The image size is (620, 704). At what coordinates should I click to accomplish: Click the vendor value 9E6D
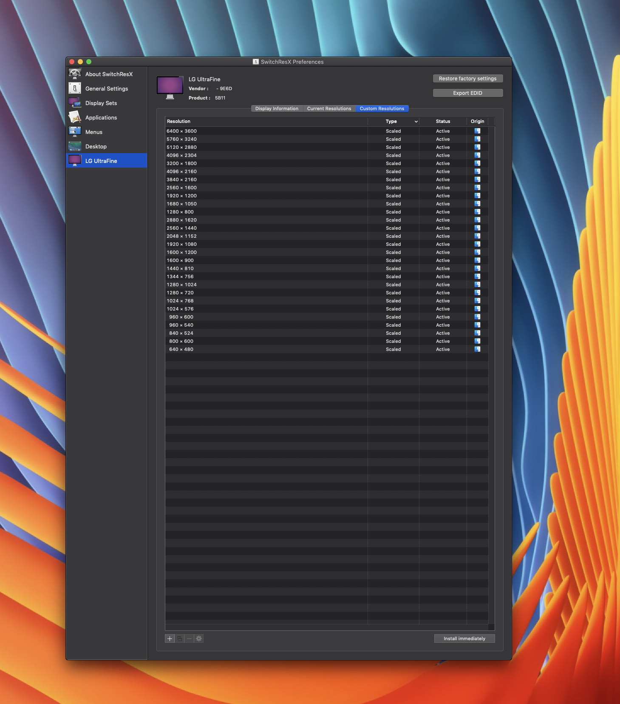pos(226,88)
